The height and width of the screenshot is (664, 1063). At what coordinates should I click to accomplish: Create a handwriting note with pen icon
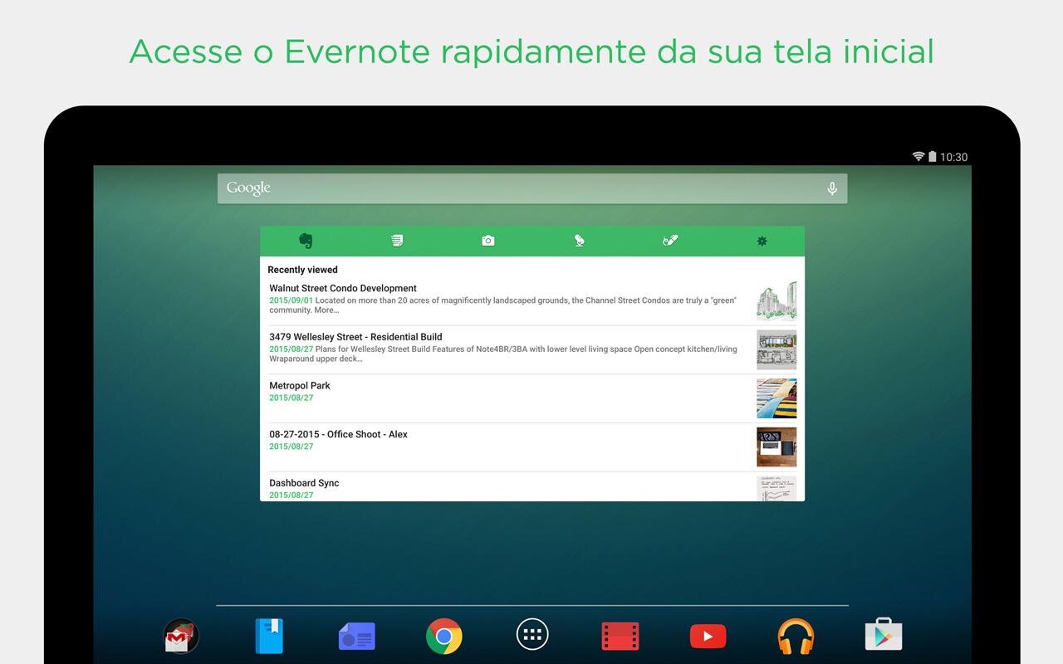click(x=670, y=241)
